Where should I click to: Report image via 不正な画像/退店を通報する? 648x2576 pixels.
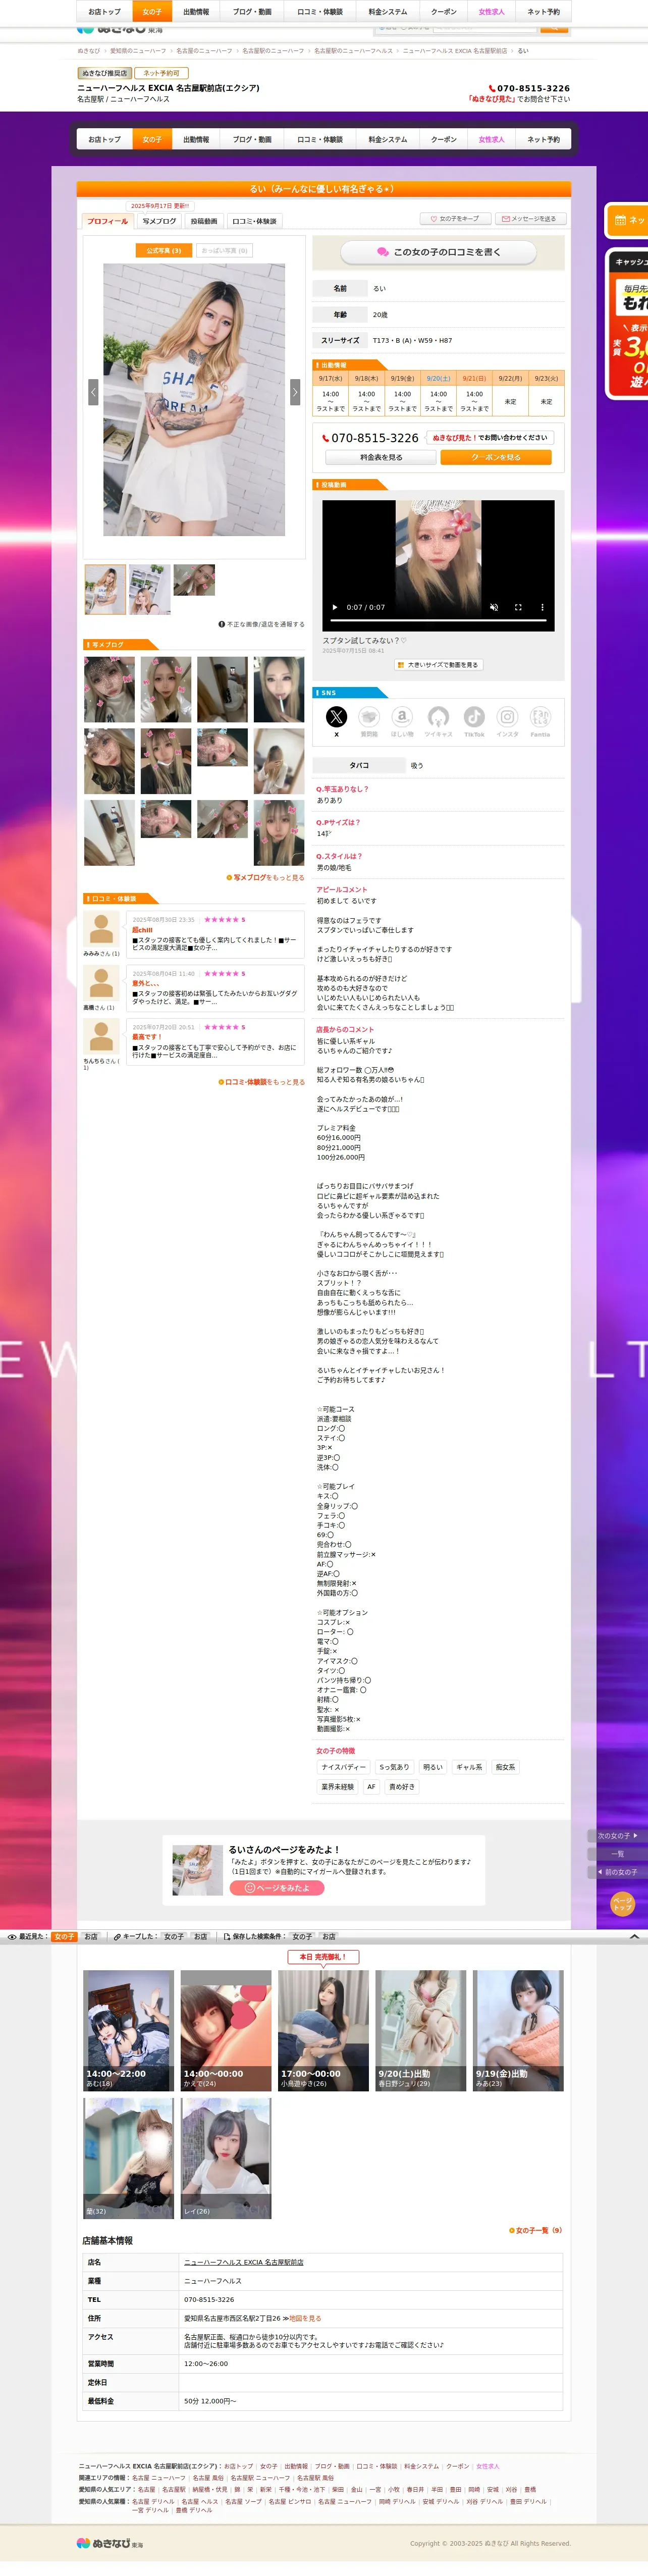[x=262, y=624]
